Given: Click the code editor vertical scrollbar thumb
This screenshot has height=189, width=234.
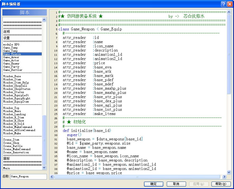Looking at the screenshot, I should point(229,54).
